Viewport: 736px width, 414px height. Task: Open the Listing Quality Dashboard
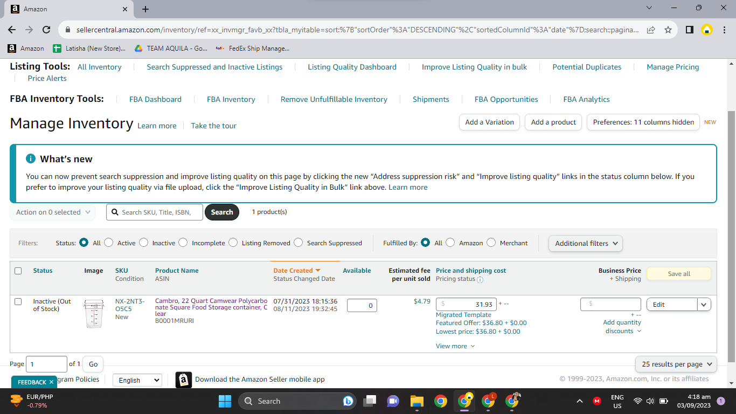pyautogui.click(x=352, y=67)
